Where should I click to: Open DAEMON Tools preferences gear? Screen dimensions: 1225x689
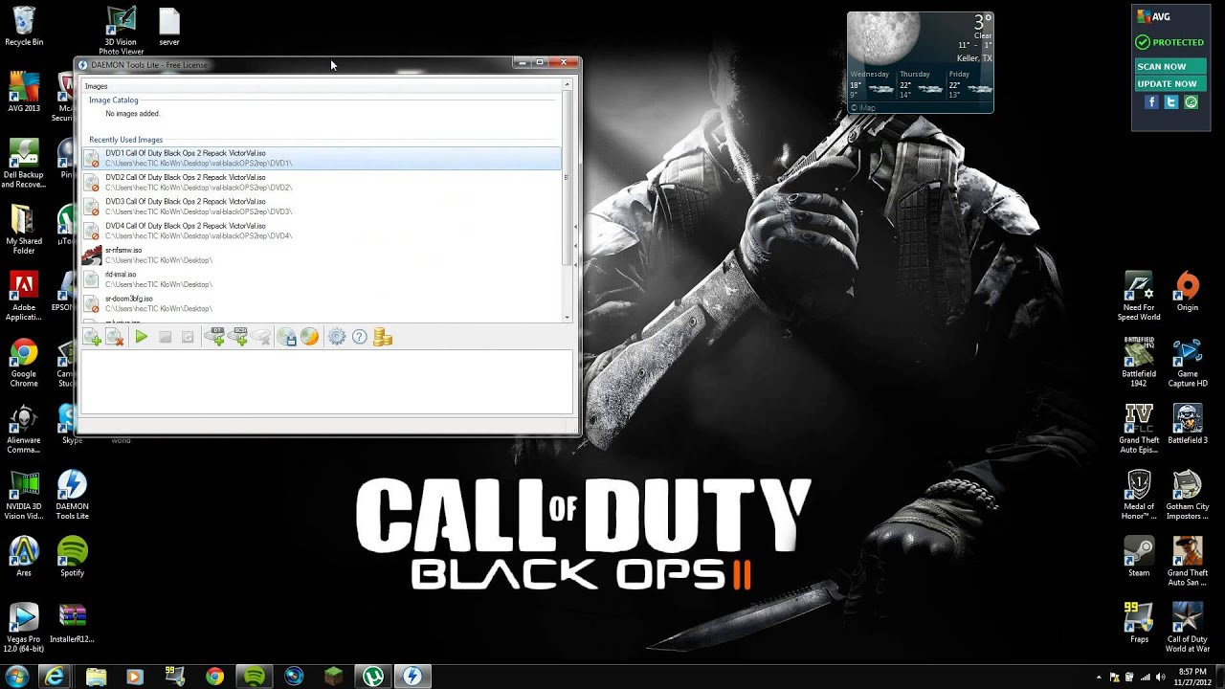point(337,337)
